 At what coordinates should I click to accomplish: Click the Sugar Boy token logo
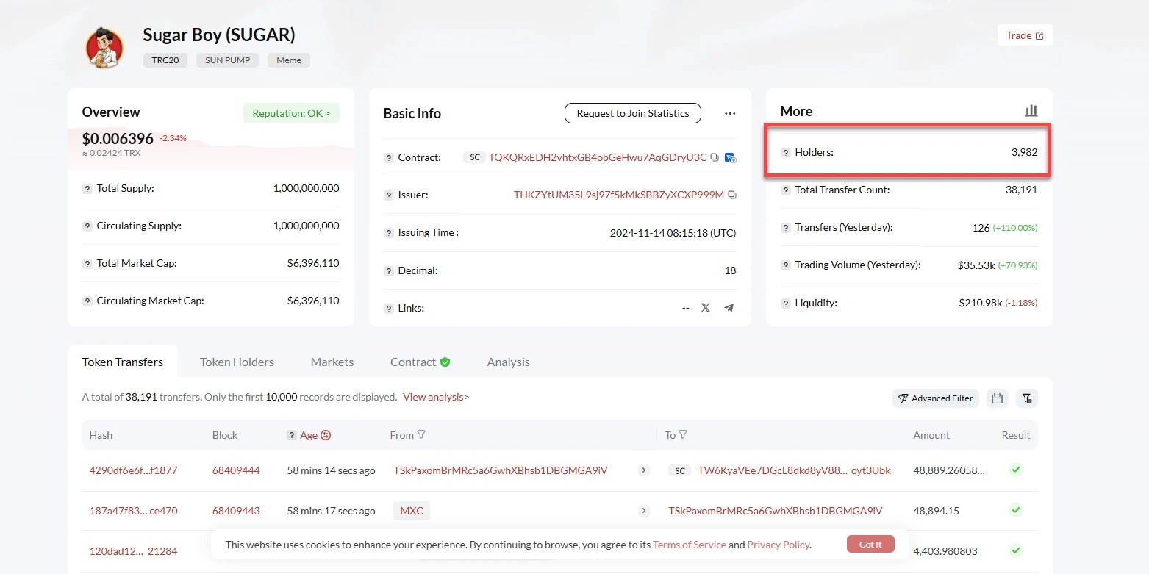[x=104, y=48]
